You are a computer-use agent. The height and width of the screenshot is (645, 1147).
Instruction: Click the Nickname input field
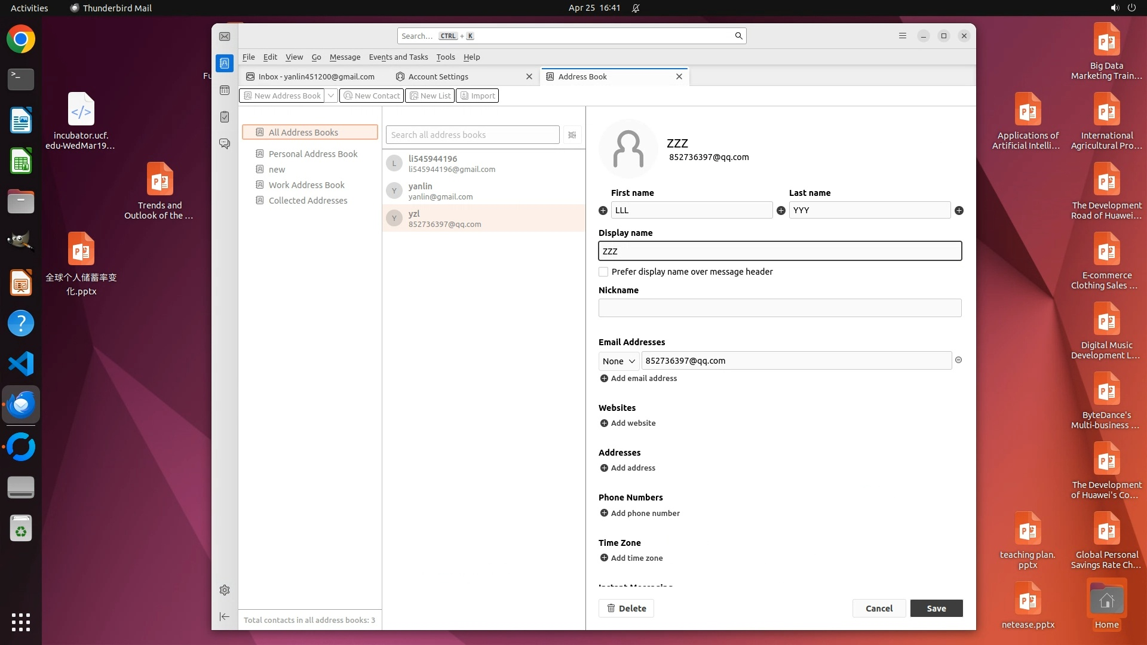(x=780, y=308)
